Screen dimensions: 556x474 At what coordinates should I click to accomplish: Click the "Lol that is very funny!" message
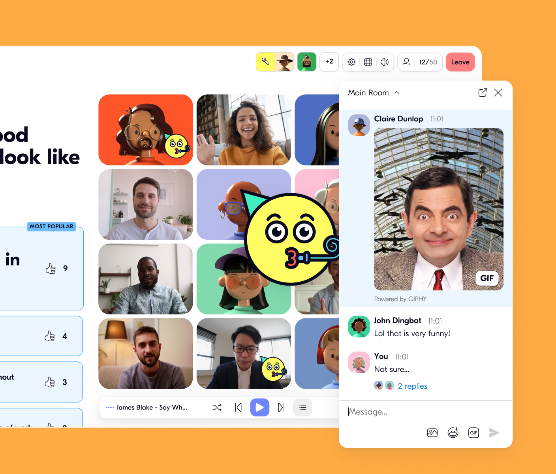click(x=412, y=333)
